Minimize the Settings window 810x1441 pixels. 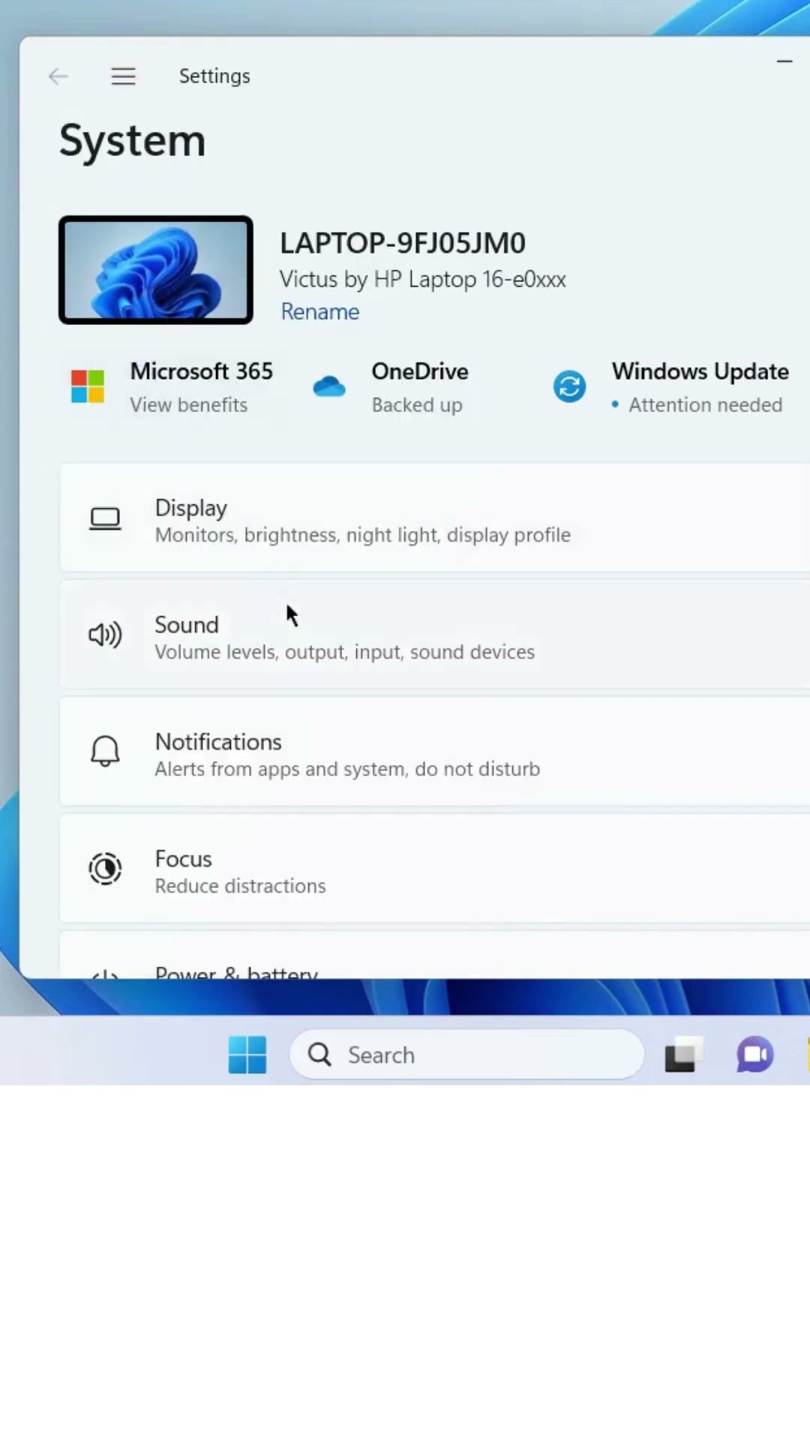point(784,61)
